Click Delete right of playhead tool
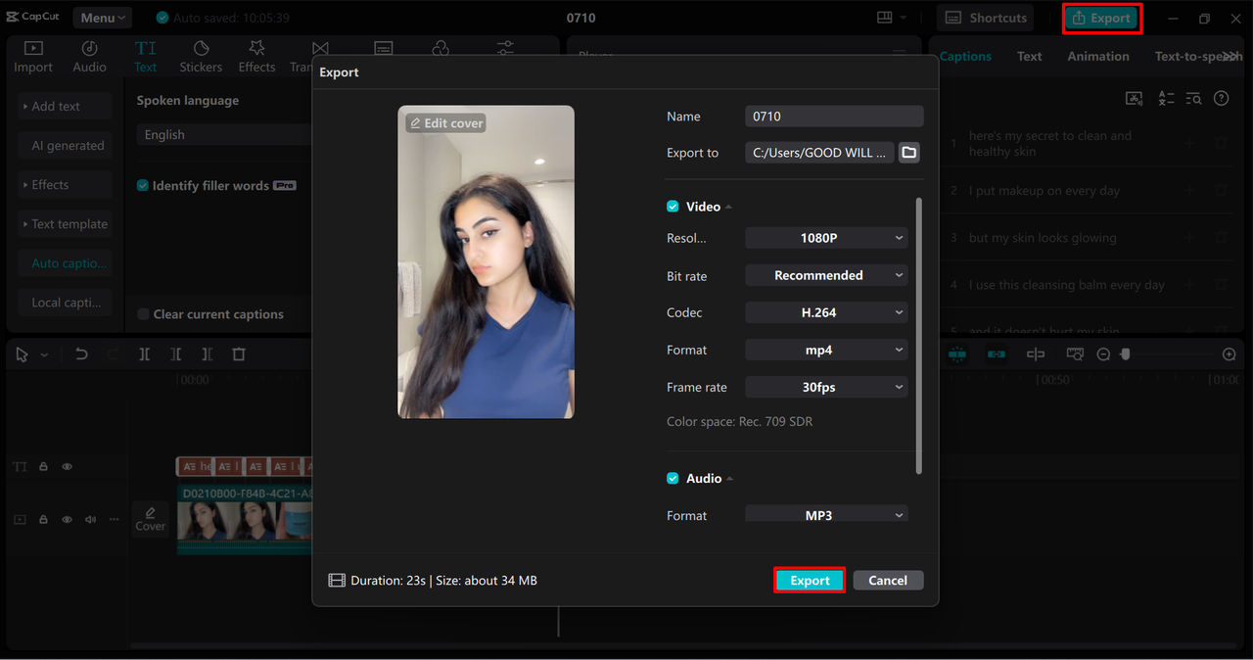Image resolution: width=1253 pixels, height=660 pixels. click(x=207, y=354)
